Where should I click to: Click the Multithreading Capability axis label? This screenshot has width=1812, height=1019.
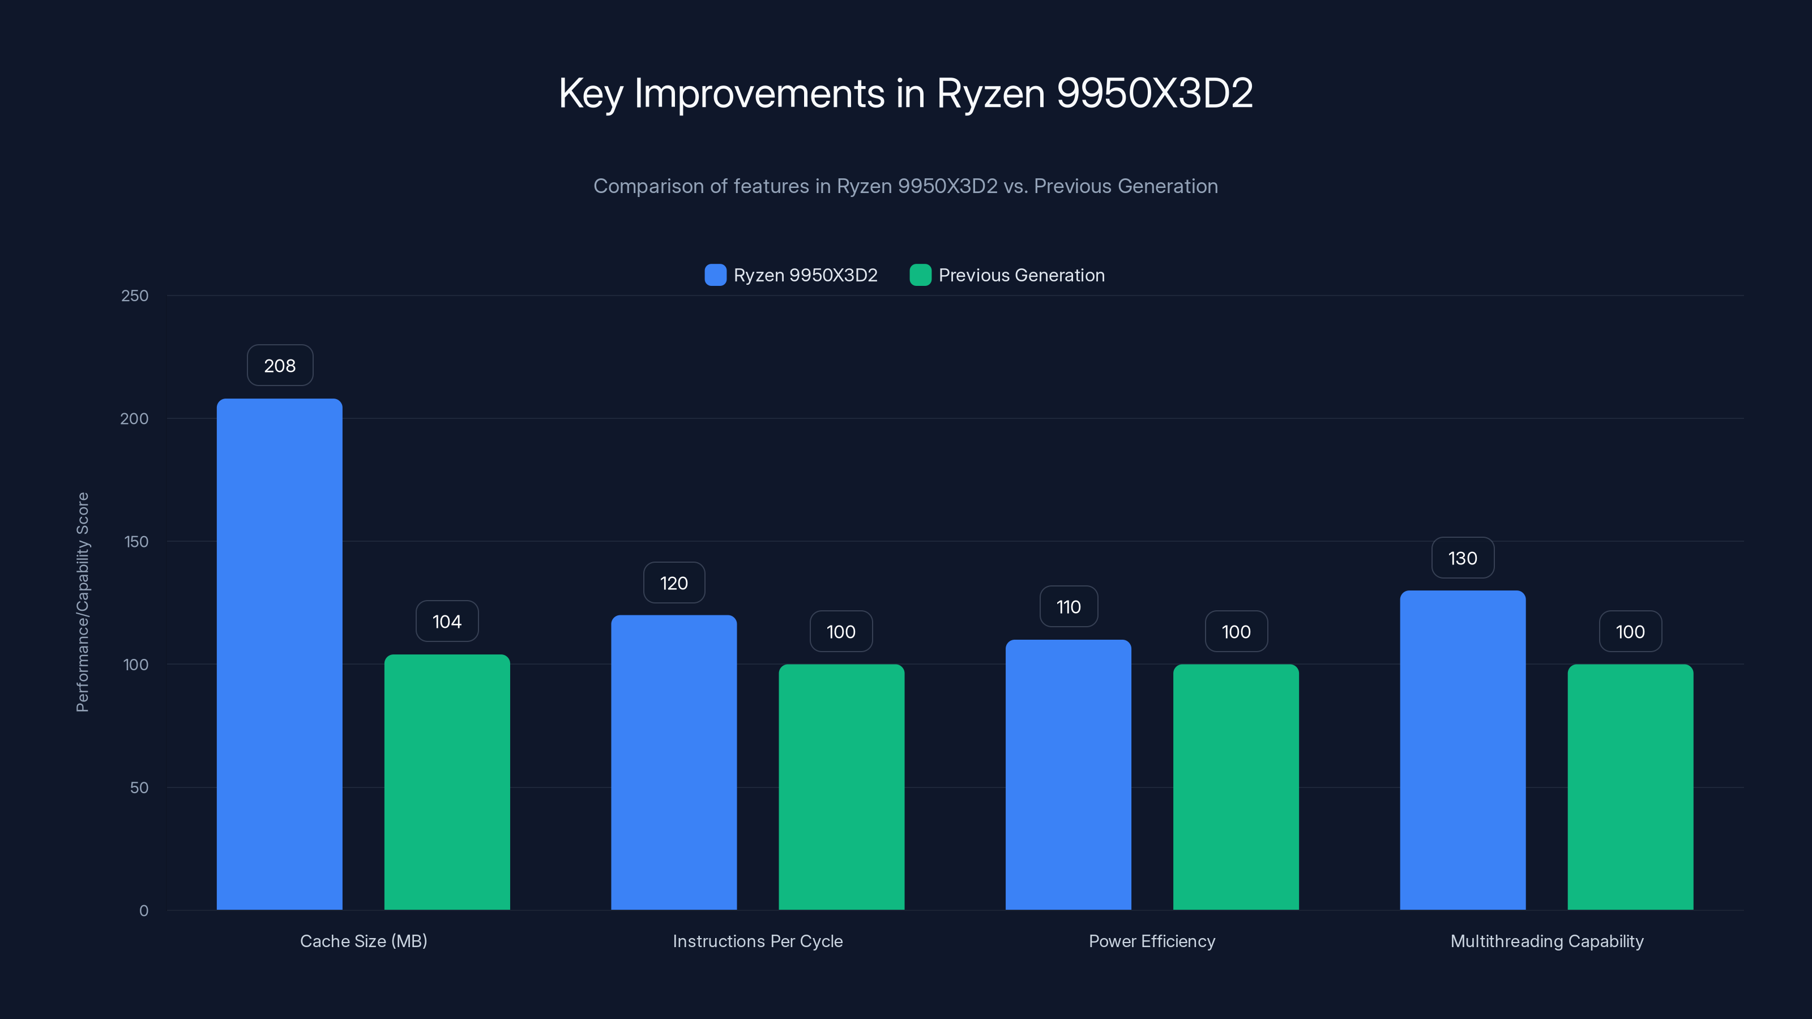[1547, 941]
